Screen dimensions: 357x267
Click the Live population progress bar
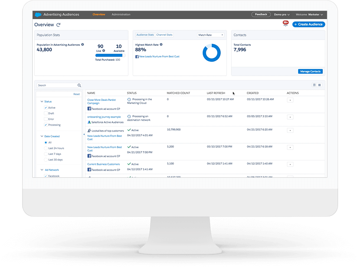[x=110, y=55]
